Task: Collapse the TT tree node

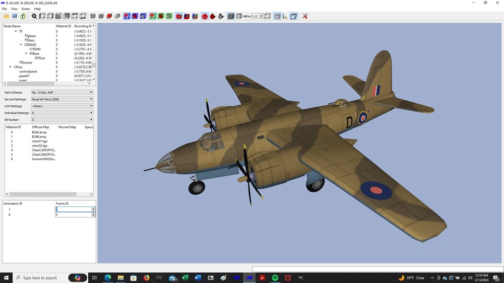Action: click(16, 31)
